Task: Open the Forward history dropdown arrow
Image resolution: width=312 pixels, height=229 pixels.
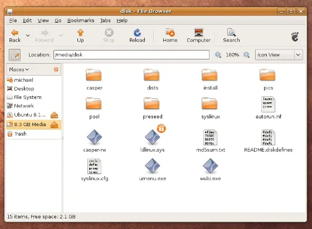Action: pyautogui.click(x=61, y=36)
